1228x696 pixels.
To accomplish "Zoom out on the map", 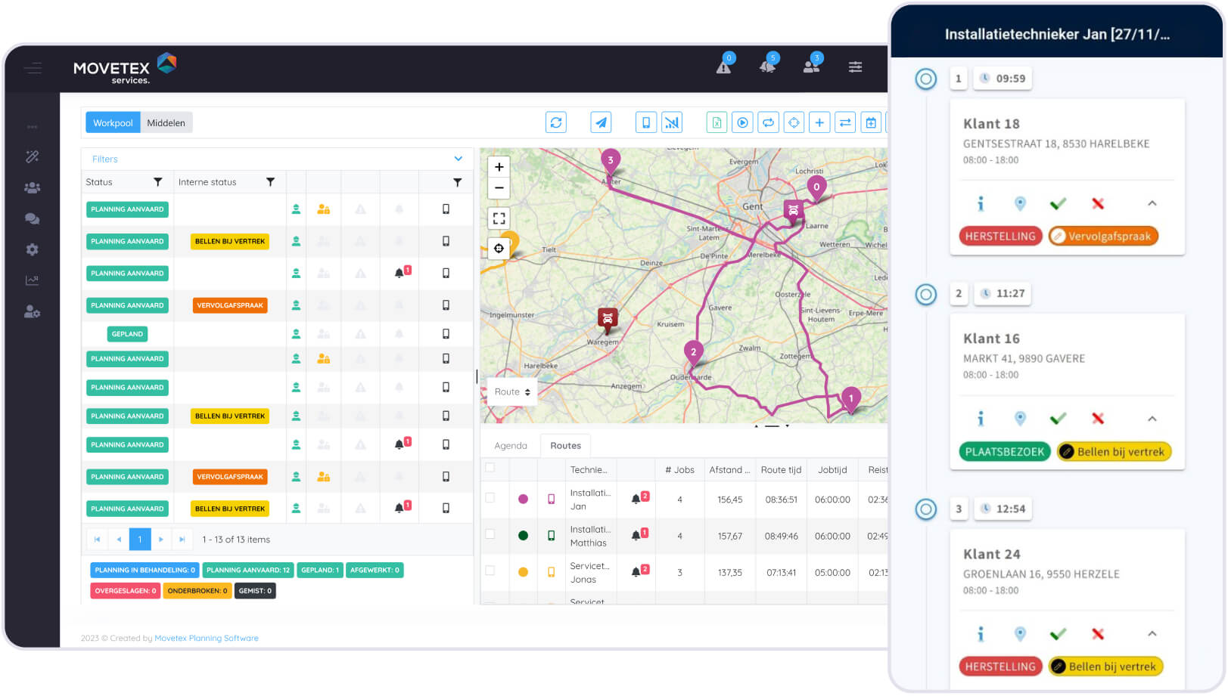I will pyautogui.click(x=499, y=187).
